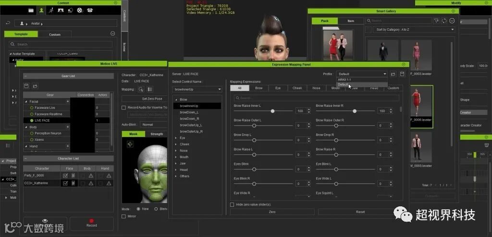Click the back arrow in Content browser
492x237 pixels.
8,23
